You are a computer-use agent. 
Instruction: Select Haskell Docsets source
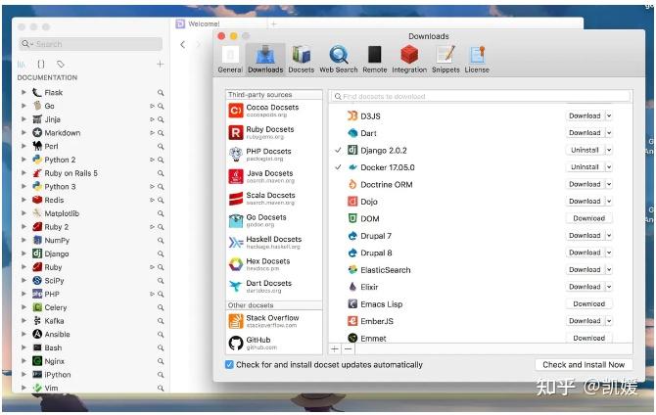pyautogui.click(x=274, y=242)
